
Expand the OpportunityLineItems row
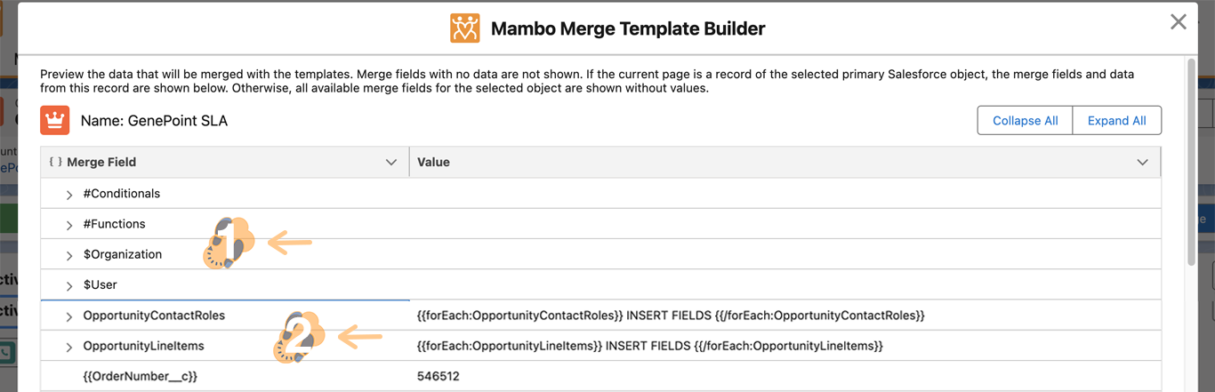tap(69, 347)
